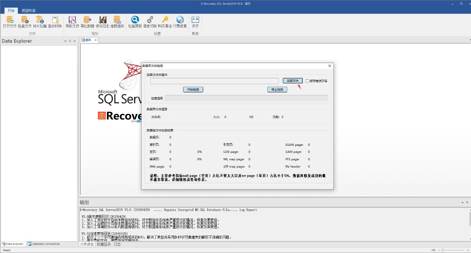Click the file header label
This screenshot has height=253, width=471.
tap(293, 167)
